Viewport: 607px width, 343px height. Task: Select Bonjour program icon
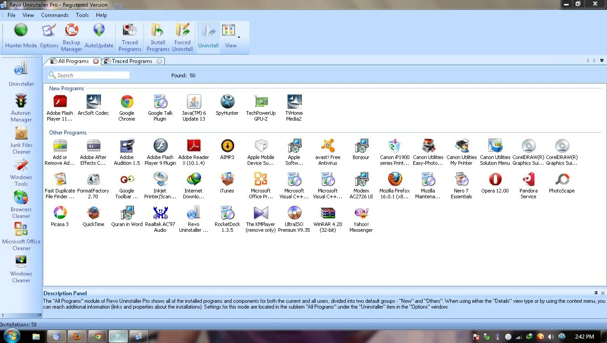tap(361, 149)
